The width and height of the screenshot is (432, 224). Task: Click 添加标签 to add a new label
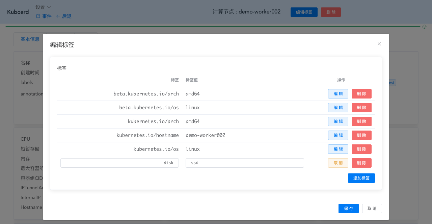(361, 178)
